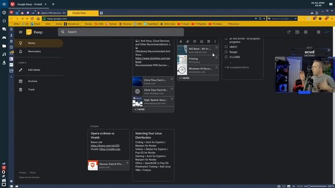
Task: Expand the '+ 1 MORE' links
Action: click(x=184, y=78)
